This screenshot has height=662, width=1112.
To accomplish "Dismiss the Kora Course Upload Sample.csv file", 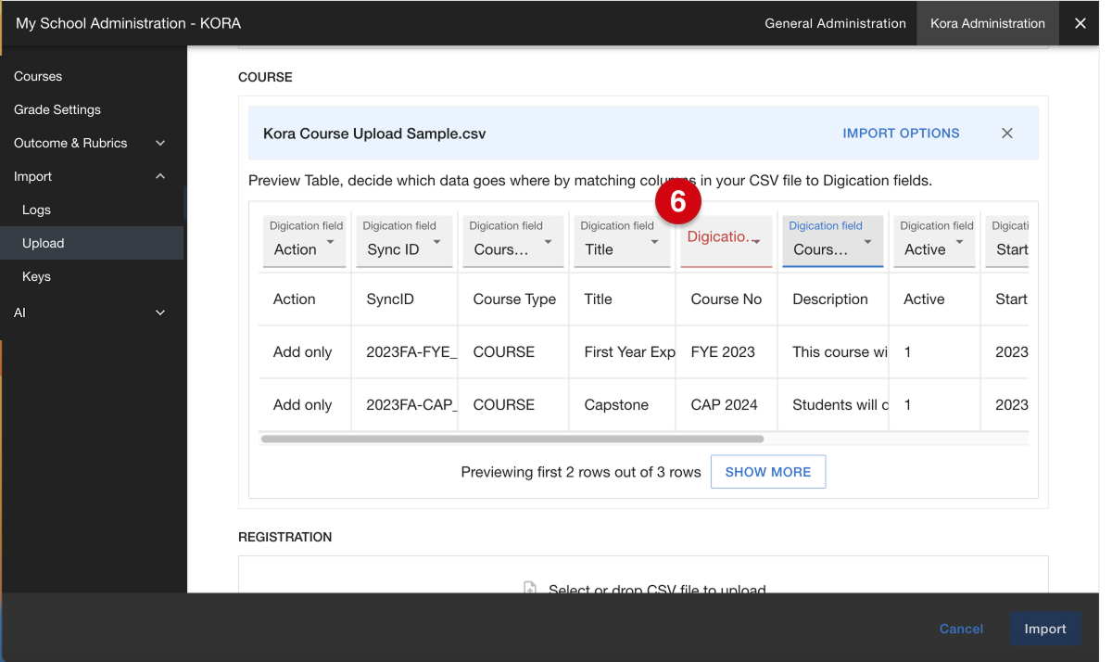I will tap(1007, 134).
